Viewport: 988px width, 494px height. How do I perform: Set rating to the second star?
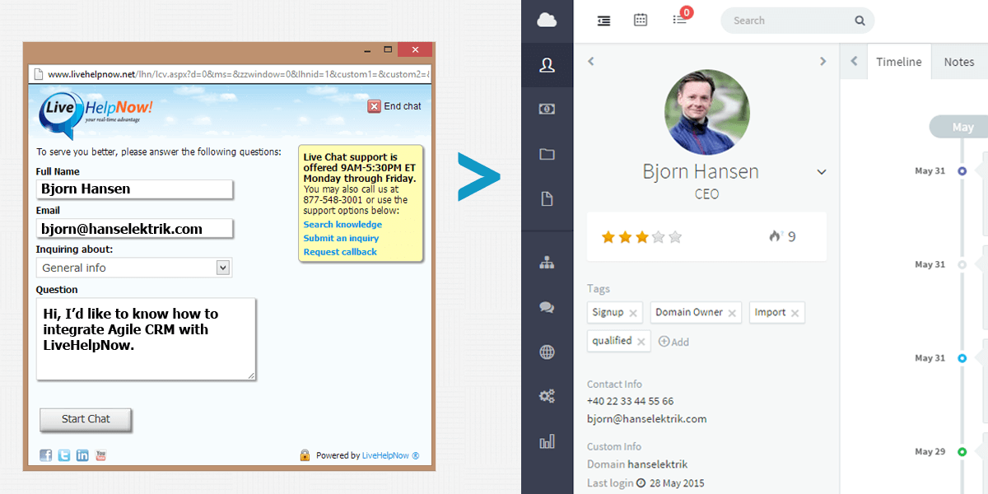click(x=625, y=237)
